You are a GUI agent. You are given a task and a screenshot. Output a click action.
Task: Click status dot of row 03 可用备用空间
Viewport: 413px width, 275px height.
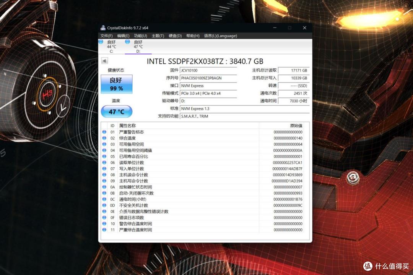[104, 144]
